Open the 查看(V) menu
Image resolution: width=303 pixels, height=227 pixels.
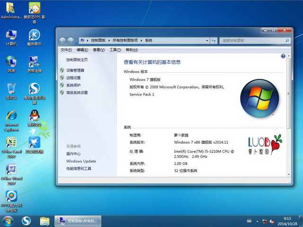[99, 50]
